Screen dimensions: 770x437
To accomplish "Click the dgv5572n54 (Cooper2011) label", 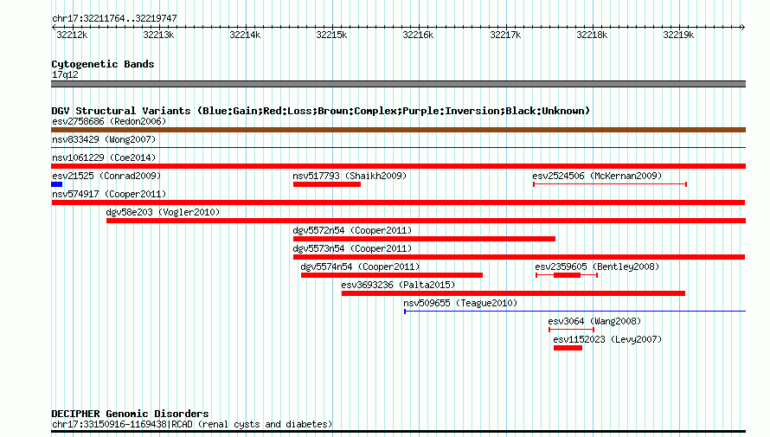I will click(x=352, y=230).
